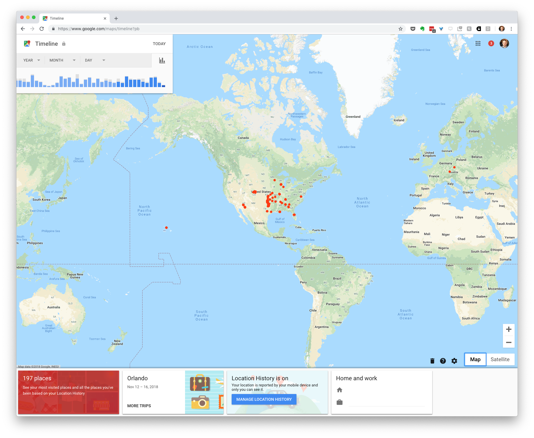
Task: Zoom out on the map
Action: point(509,342)
